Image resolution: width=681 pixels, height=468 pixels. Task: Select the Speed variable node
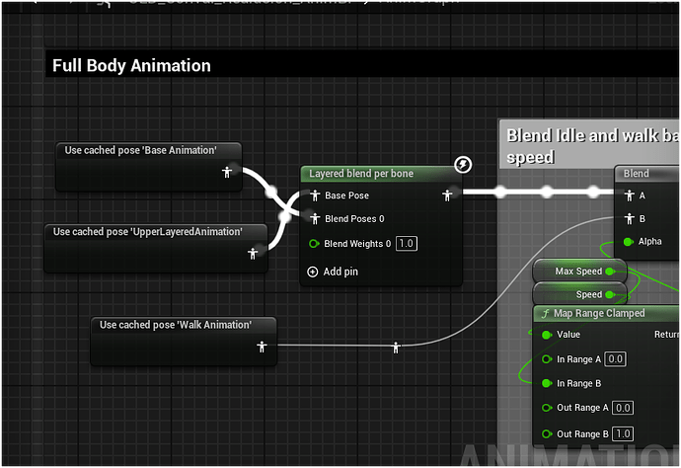tap(579, 294)
